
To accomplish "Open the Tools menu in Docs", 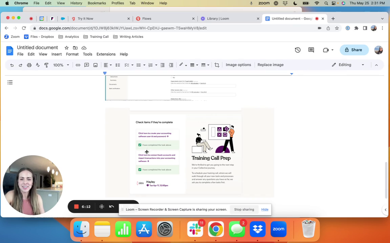I will pyautogui.click(x=87, y=54).
